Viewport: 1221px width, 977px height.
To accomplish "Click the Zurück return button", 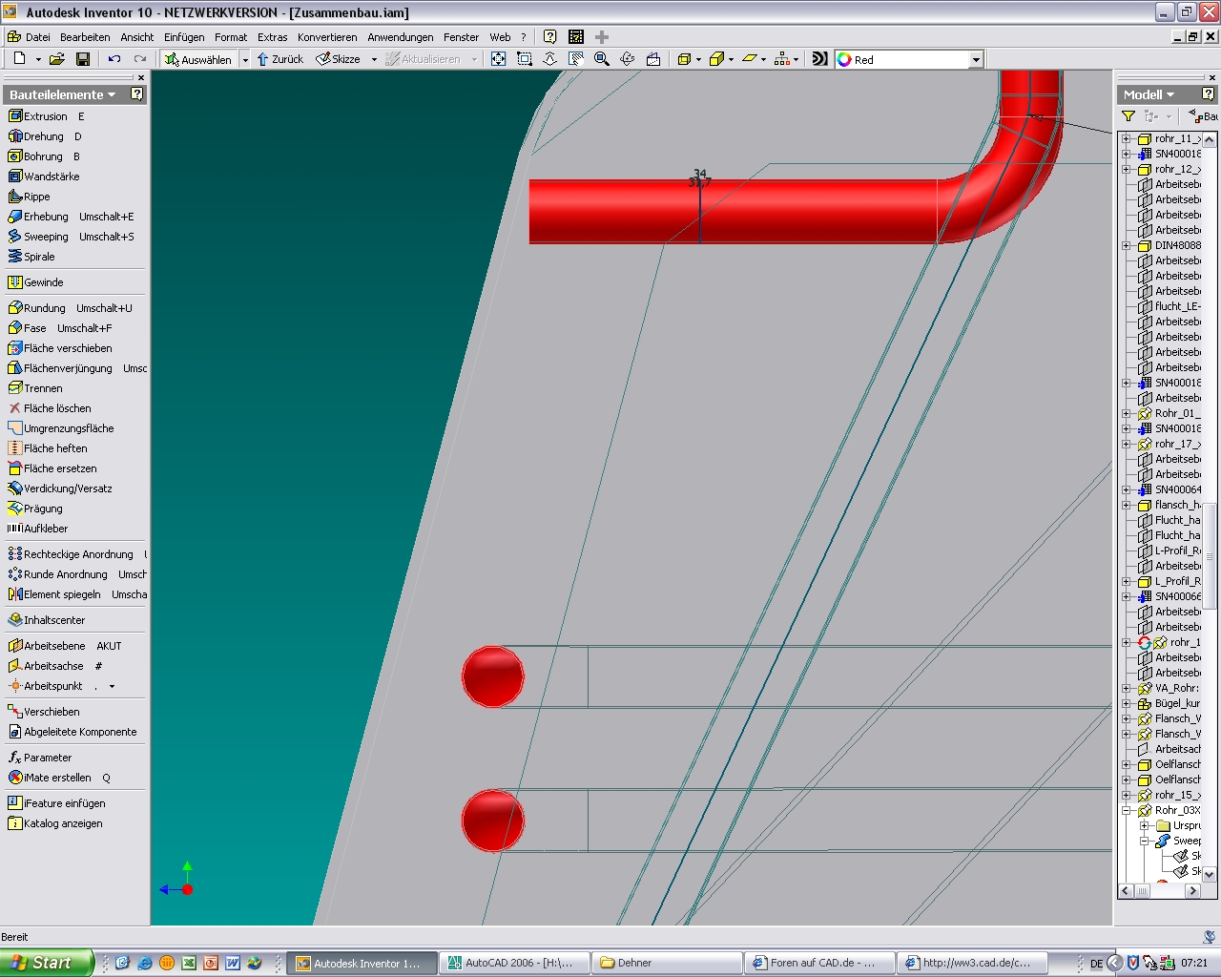I will click(279, 59).
